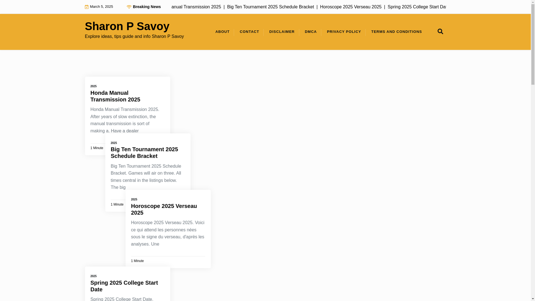The image size is (535, 301).
Task: Go to the Contact page
Action: (x=249, y=32)
